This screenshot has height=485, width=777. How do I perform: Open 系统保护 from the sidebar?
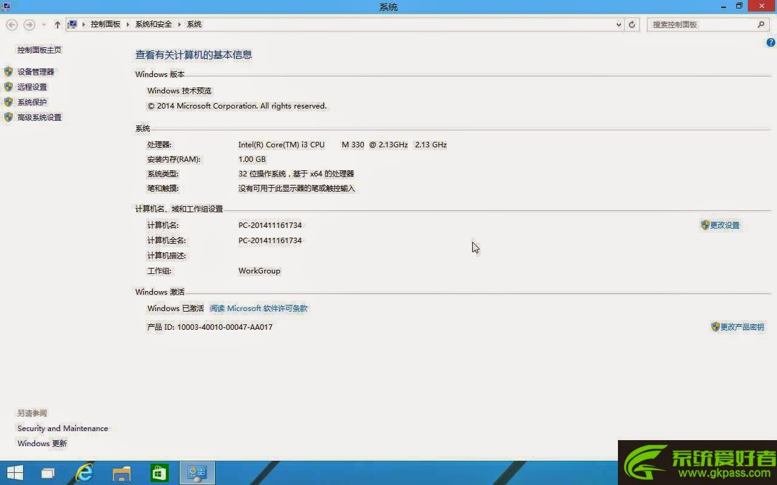click(x=32, y=102)
